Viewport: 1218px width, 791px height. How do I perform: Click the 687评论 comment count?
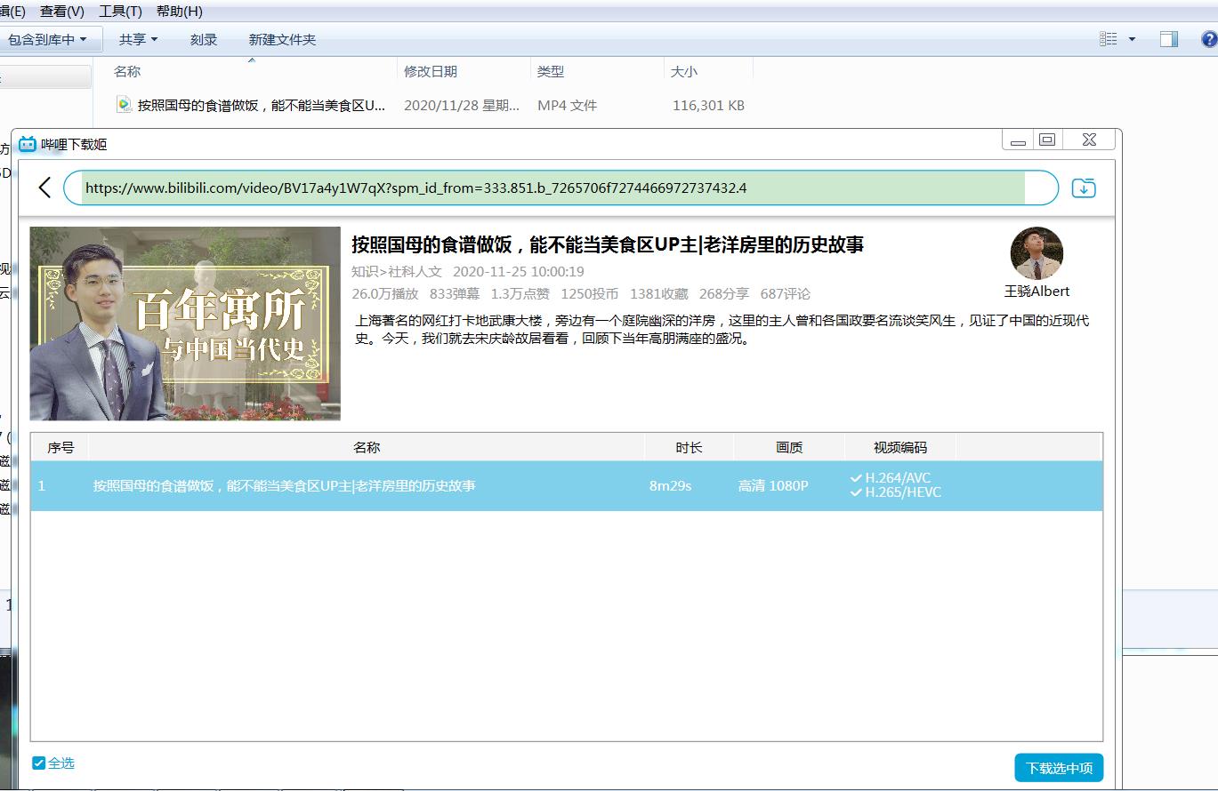tap(786, 293)
